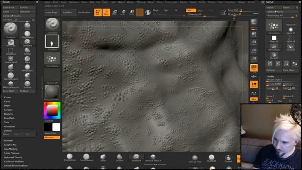Screen dimensions: 302x170
Task: Pick the SelectRect brush
Action: [x=10, y=51]
